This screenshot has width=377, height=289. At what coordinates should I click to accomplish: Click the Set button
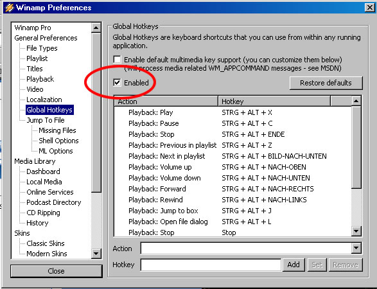point(317,265)
